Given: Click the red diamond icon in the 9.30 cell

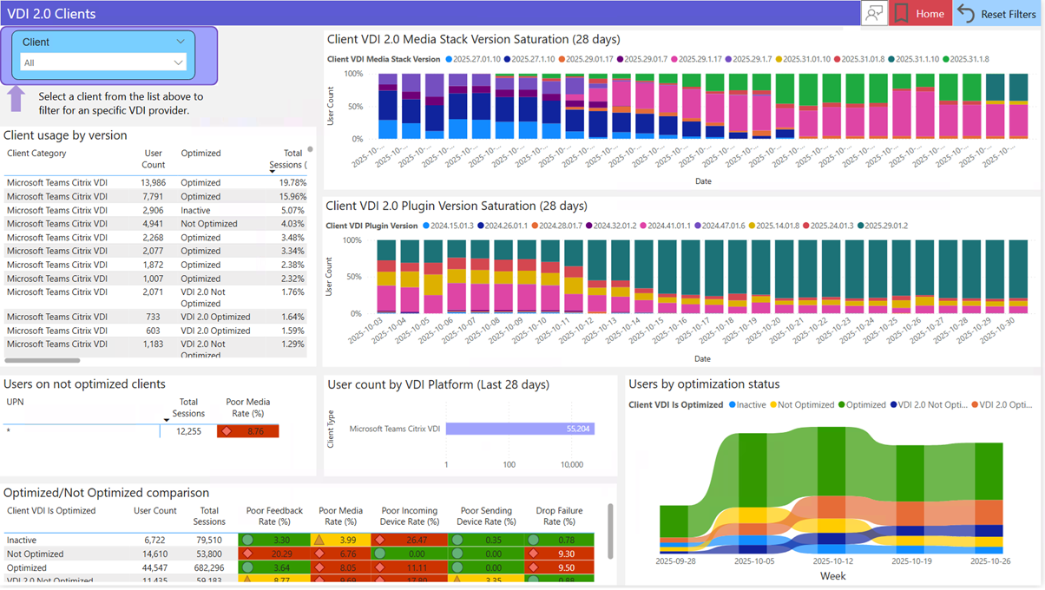Looking at the screenshot, I should tap(533, 554).
